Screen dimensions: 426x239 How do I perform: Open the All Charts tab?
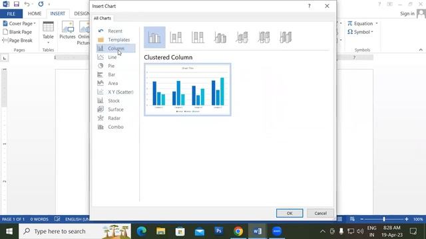point(103,18)
